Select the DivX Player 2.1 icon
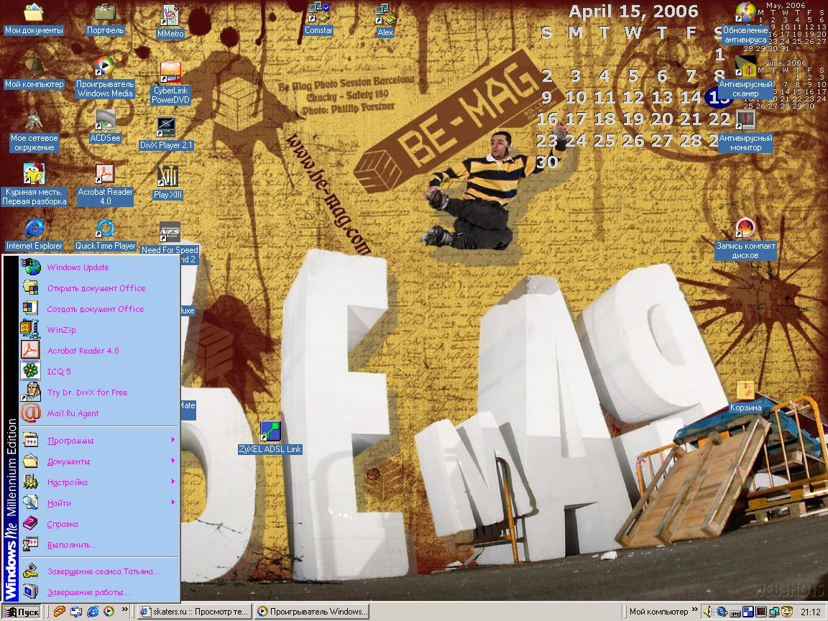 [166, 127]
